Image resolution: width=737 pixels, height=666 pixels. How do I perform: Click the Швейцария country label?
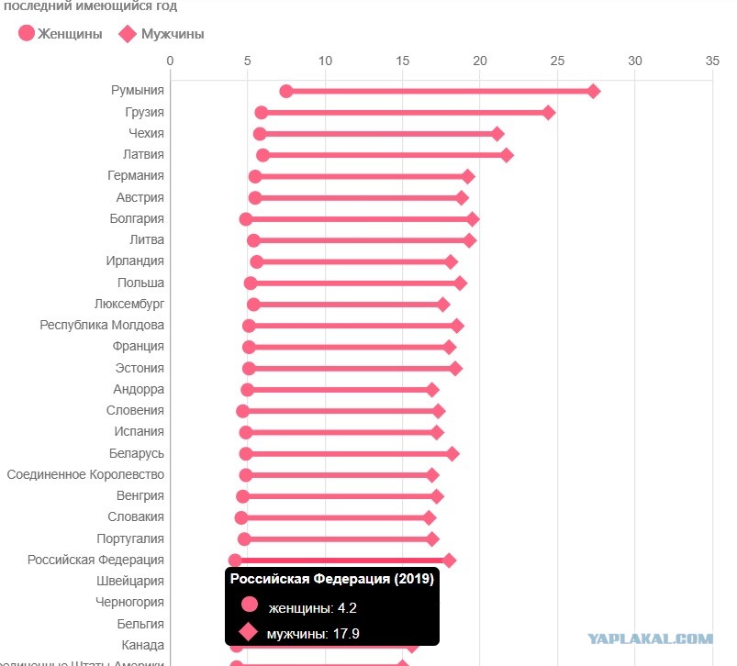tap(130, 581)
